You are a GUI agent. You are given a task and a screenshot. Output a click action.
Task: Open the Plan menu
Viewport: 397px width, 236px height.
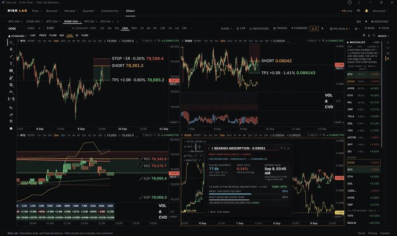point(36,11)
